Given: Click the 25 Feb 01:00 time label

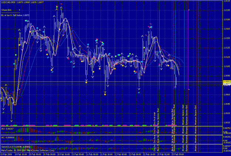Looking at the screenshot, I should (x=163, y=154).
